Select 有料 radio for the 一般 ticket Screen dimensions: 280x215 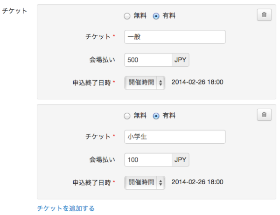coord(156,16)
